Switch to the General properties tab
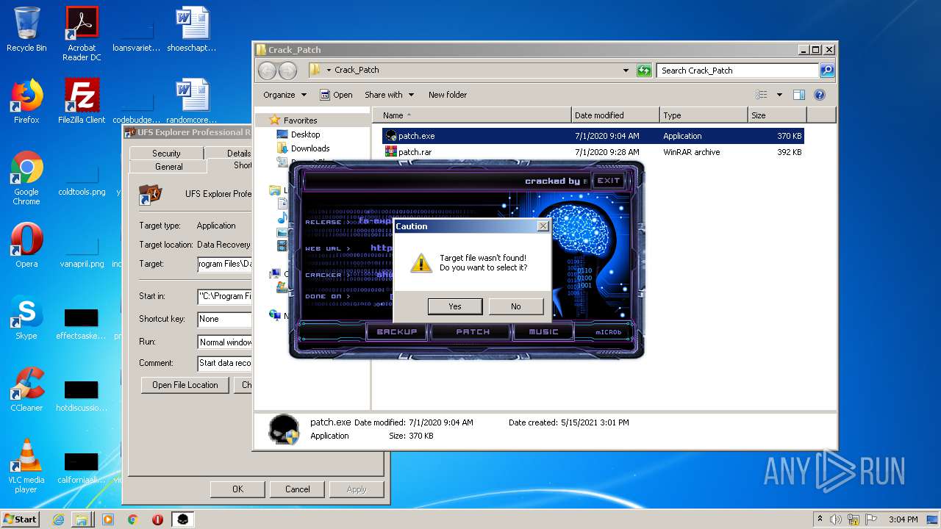The width and height of the screenshot is (941, 529). coord(168,167)
